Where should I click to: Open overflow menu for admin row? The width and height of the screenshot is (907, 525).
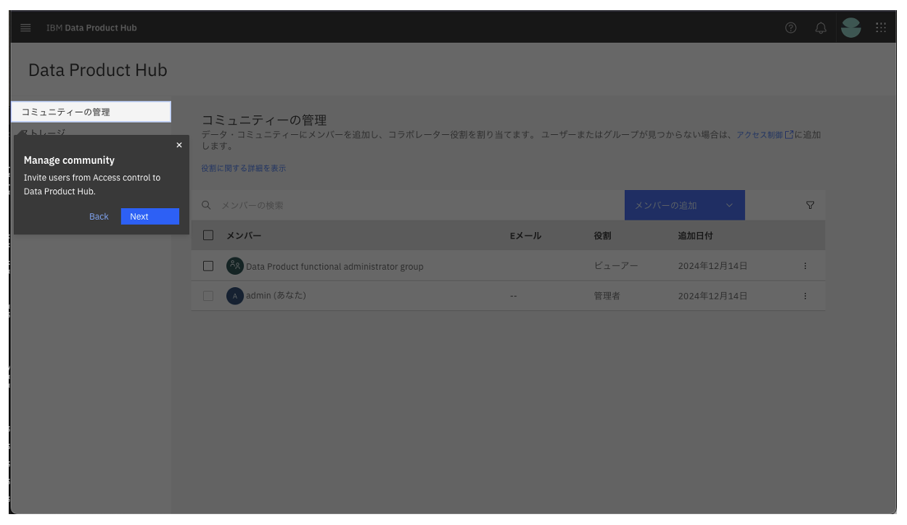pos(805,295)
